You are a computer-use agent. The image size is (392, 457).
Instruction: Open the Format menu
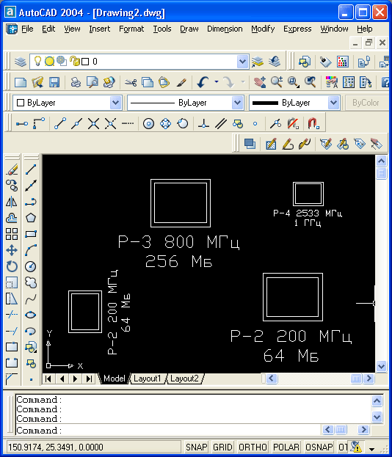131,29
